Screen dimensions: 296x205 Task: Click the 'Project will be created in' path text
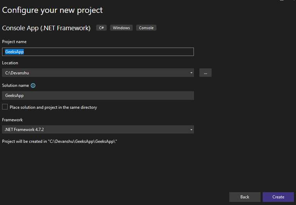[x=59, y=141]
